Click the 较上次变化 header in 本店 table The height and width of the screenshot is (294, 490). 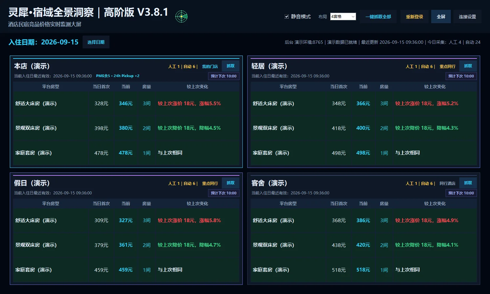click(x=197, y=87)
